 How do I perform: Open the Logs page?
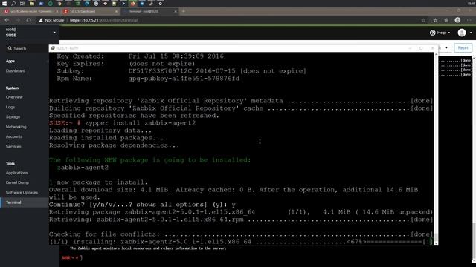(x=10, y=107)
